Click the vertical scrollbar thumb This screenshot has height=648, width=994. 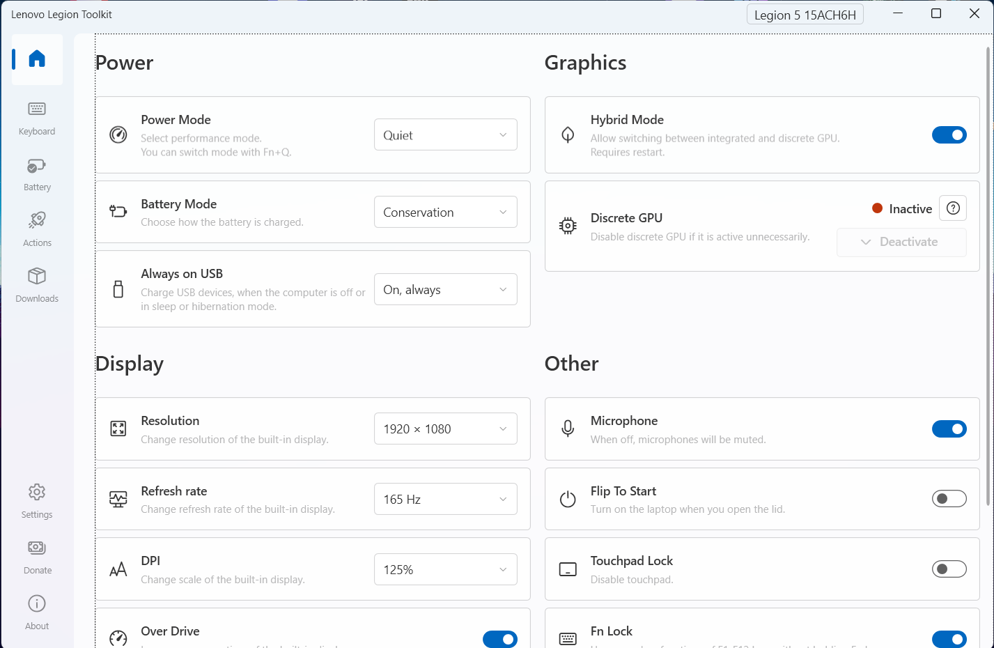pyautogui.click(x=988, y=276)
